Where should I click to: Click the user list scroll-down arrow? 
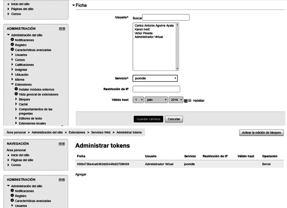(x=177, y=69)
